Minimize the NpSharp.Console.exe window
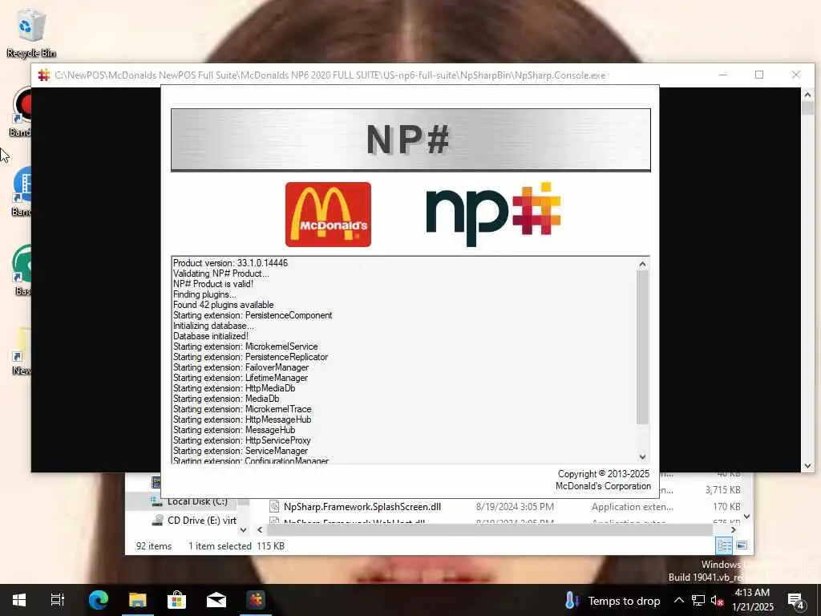The image size is (821, 616). 723,75
